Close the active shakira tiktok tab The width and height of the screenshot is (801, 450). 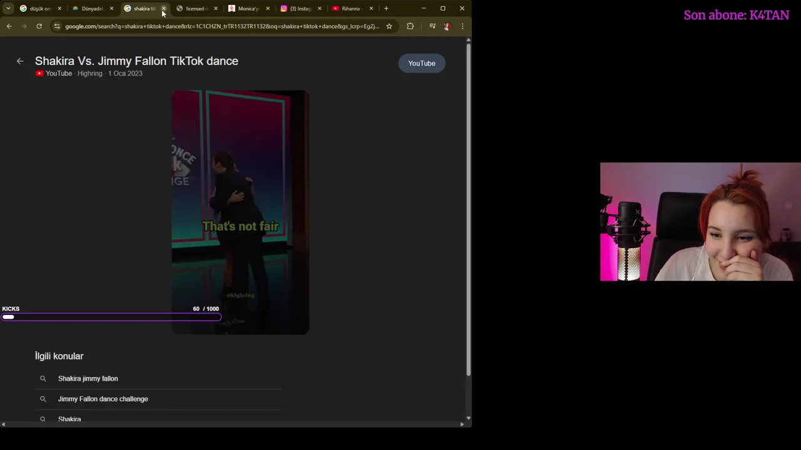[163, 9]
